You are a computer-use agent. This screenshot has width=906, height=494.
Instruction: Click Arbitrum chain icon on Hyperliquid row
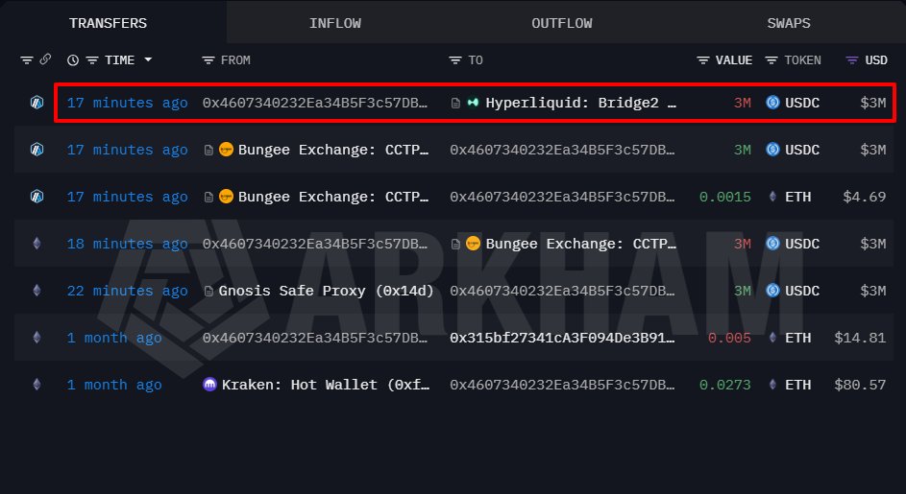37,103
